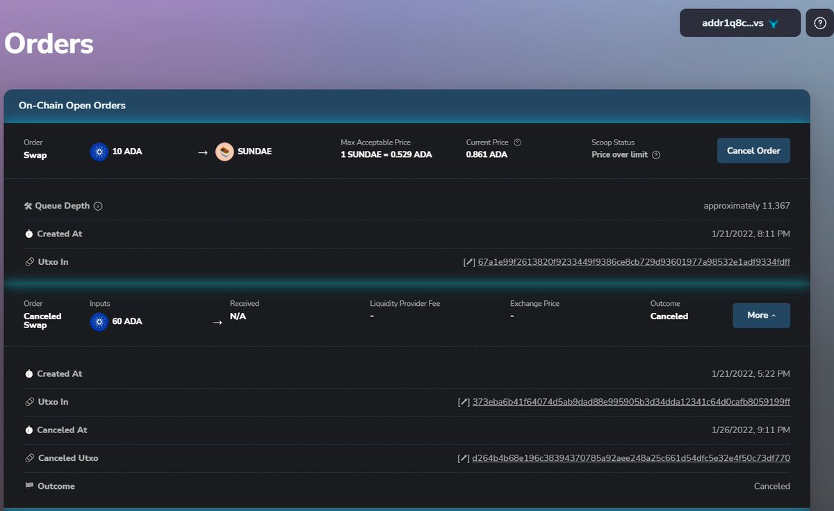Click the chain icon next to first Utxo In

point(28,262)
